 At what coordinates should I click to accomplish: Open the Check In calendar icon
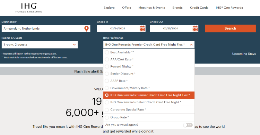coord(142,29)
